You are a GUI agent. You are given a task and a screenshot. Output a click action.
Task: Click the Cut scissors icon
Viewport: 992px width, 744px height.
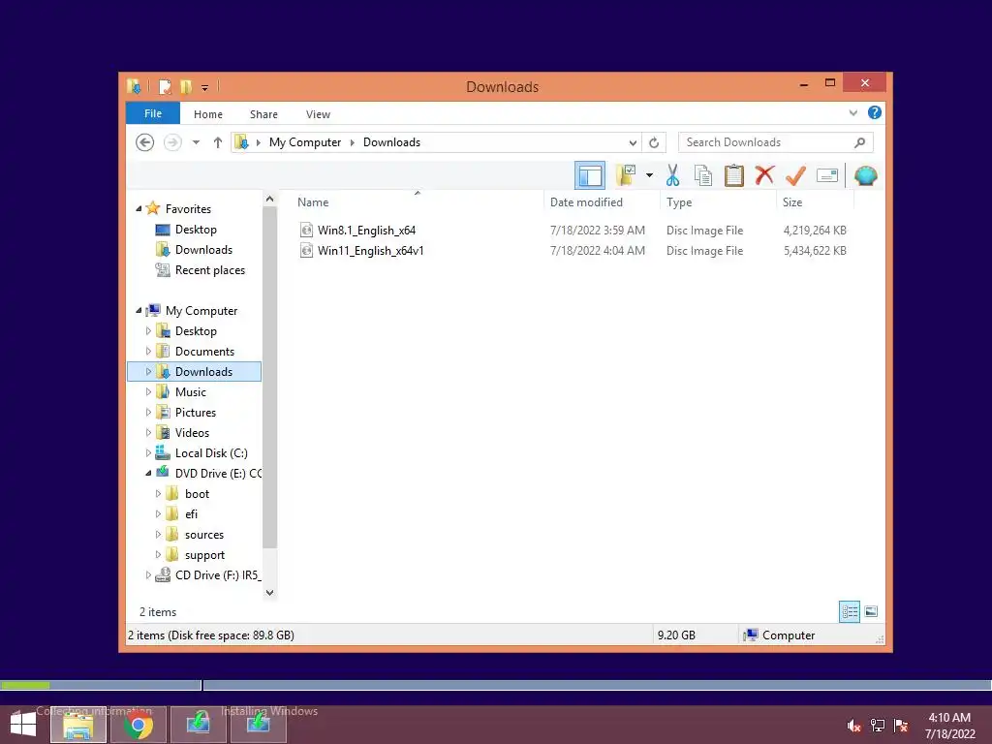point(672,175)
